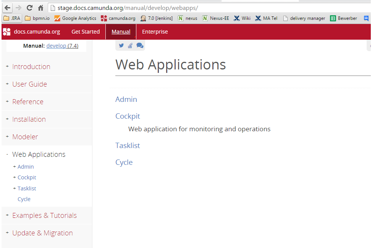The image size is (375, 248).
Task: Open Cycle link in sidebar
Action: [24, 199]
